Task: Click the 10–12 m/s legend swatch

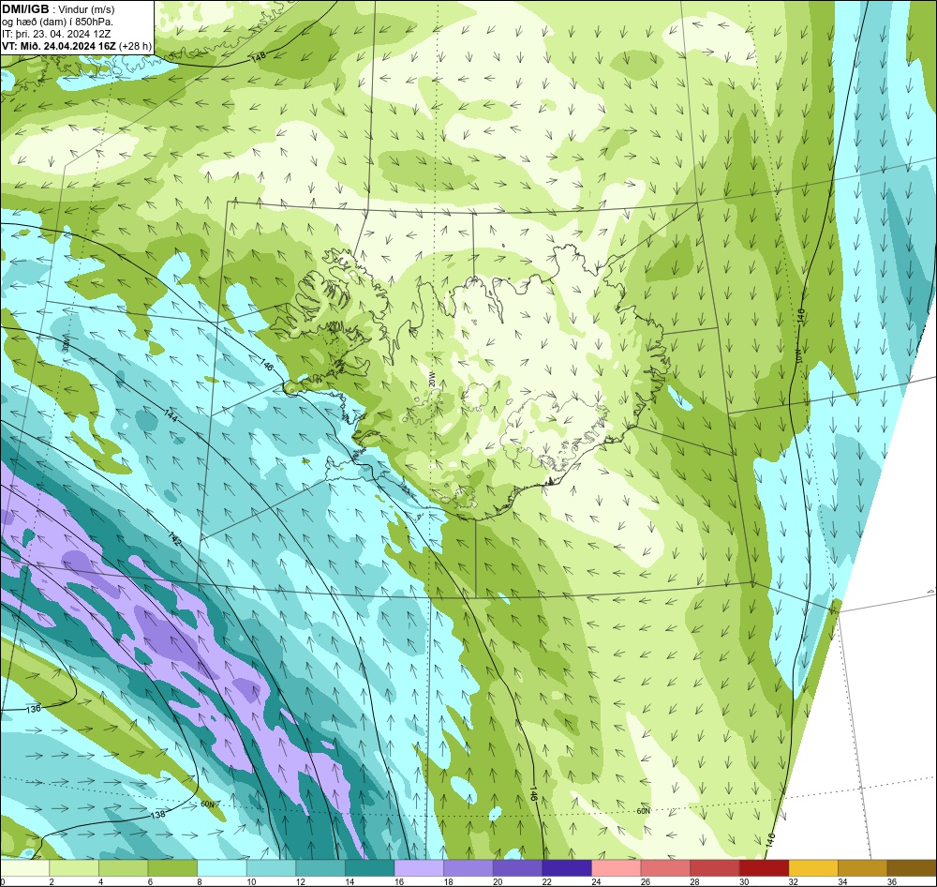Action: [272, 868]
